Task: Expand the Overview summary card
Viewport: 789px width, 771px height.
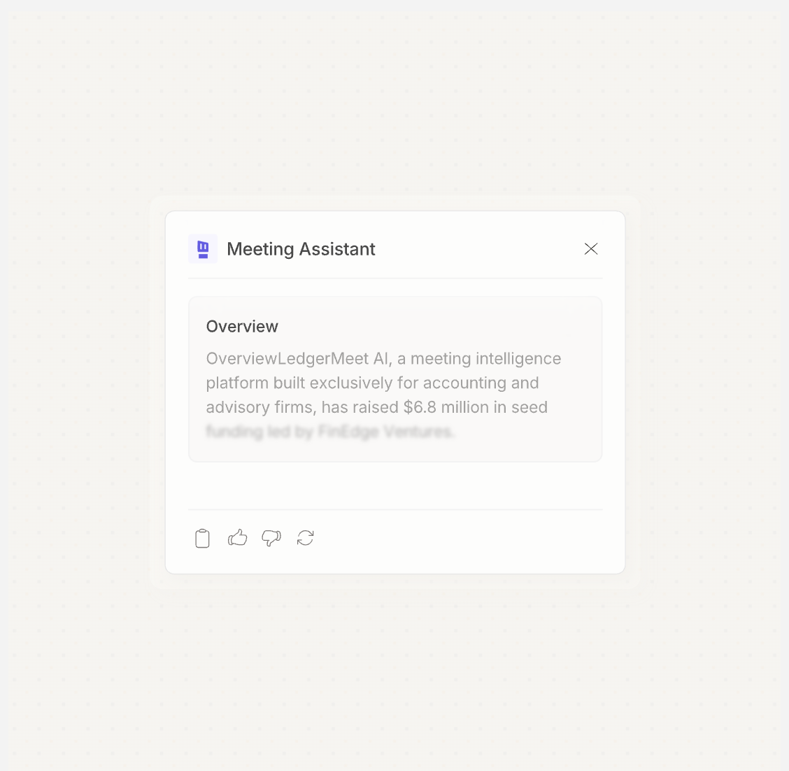Action: (395, 379)
